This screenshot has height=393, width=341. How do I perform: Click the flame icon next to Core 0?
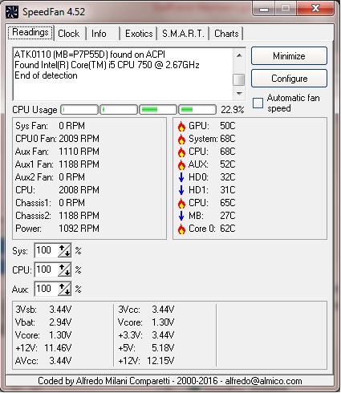(x=181, y=229)
